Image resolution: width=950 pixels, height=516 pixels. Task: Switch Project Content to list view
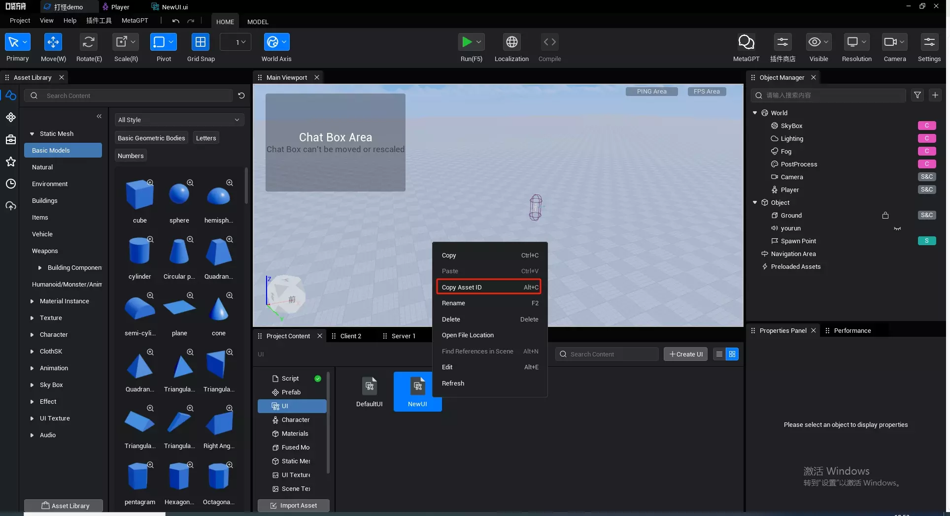pyautogui.click(x=719, y=354)
